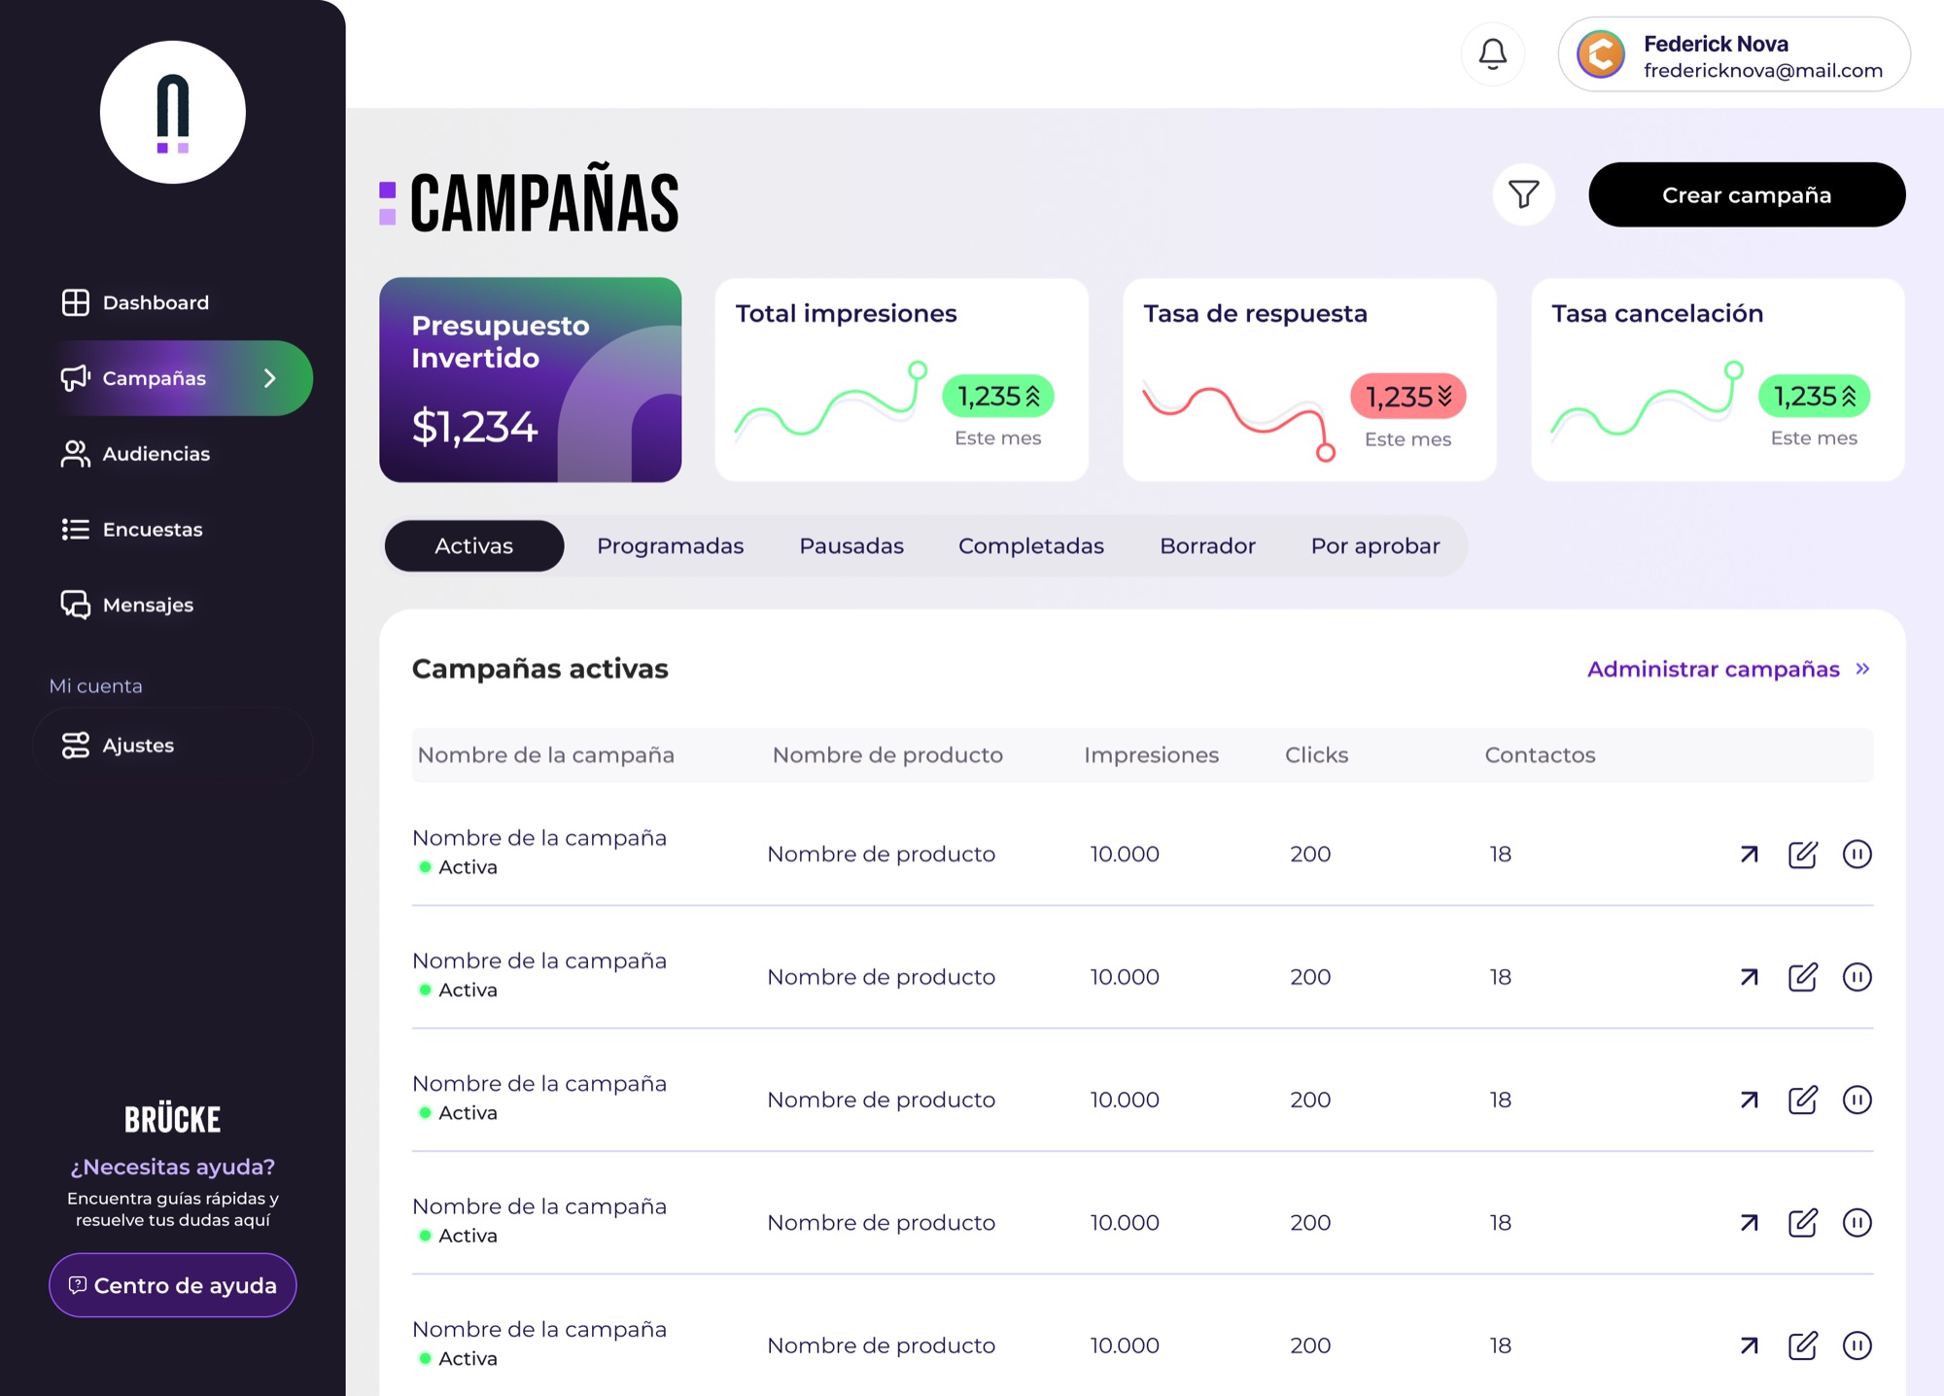This screenshot has width=1944, height=1396.
Task: Open Audiencias in the sidebar
Action: pos(135,454)
